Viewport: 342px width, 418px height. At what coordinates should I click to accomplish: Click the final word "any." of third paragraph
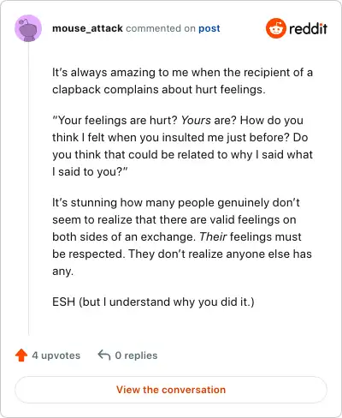[x=62, y=272]
